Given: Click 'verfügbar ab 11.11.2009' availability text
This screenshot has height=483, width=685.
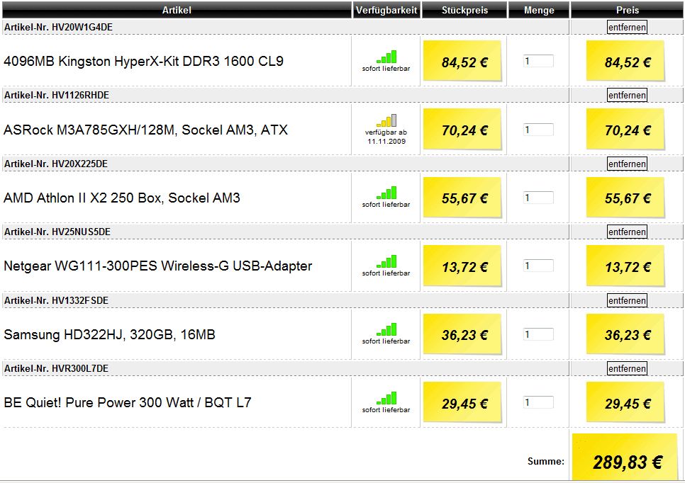Looking at the screenshot, I should coord(386,137).
